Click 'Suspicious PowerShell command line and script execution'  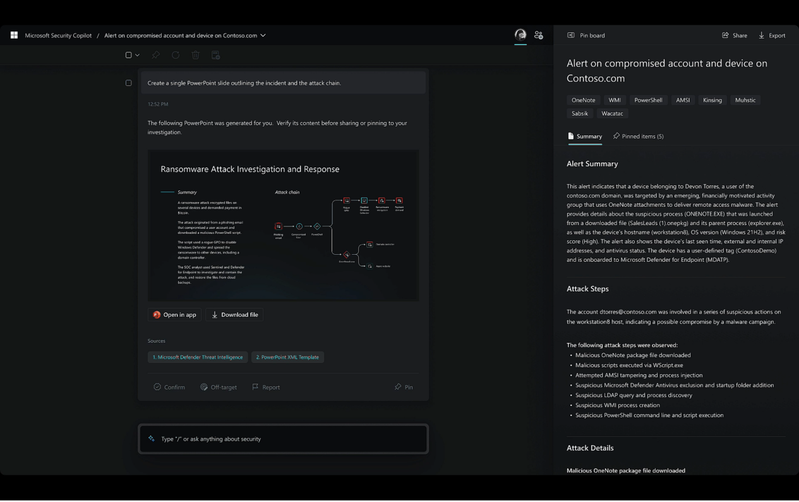[x=649, y=415]
